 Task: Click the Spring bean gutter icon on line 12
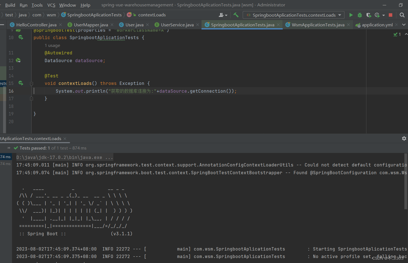pyautogui.click(x=18, y=60)
